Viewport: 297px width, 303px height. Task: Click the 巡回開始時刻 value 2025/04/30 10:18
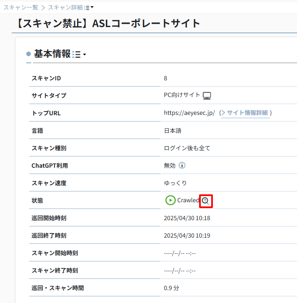point(187,218)
